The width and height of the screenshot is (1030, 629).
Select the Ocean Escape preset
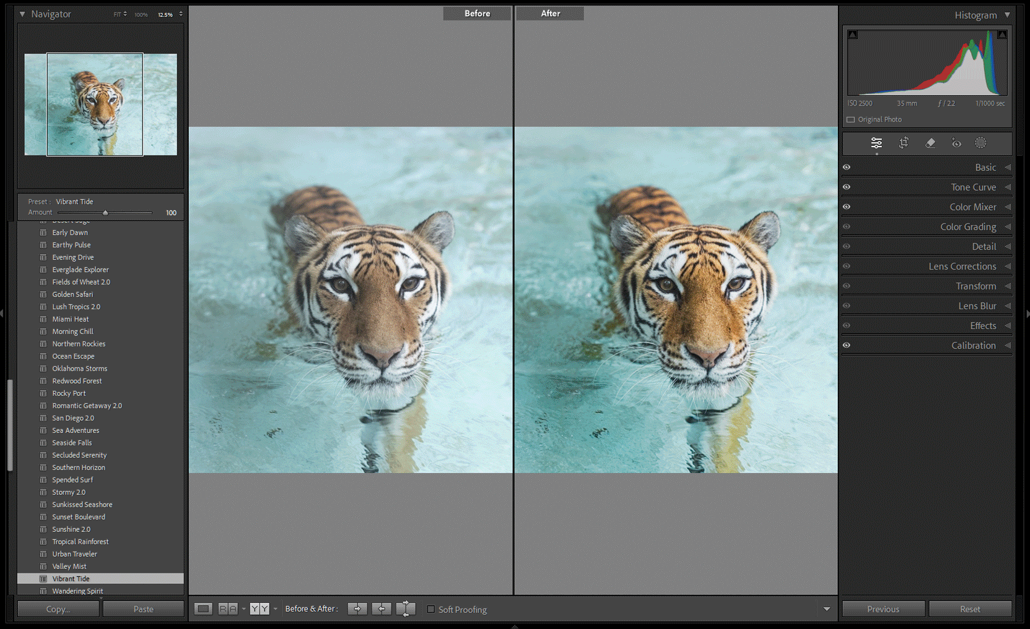click(73, 356)
